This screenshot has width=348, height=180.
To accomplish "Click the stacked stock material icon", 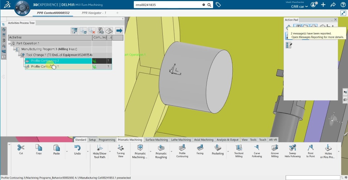I will tap(109, 30).
